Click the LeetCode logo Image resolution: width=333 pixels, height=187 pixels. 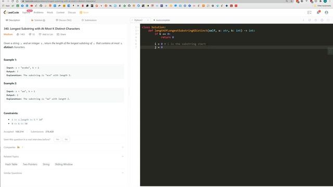click(11, 12)
